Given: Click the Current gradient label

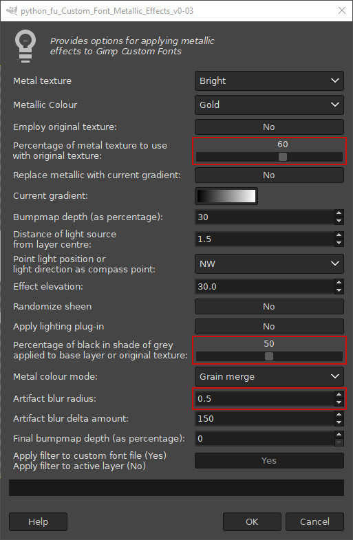Looking at the screenshot, I should click(51, 196).
